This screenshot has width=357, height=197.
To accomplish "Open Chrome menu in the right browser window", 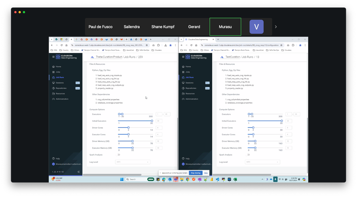I will tap(305, 45).
